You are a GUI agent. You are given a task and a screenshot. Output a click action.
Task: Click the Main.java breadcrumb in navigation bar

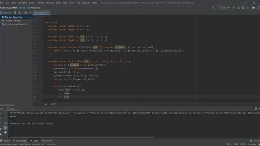point(34,8)
